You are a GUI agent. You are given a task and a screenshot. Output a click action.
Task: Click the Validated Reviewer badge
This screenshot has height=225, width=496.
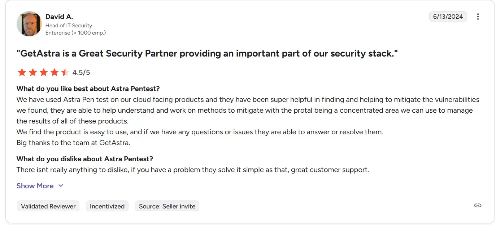click(48, 206)
